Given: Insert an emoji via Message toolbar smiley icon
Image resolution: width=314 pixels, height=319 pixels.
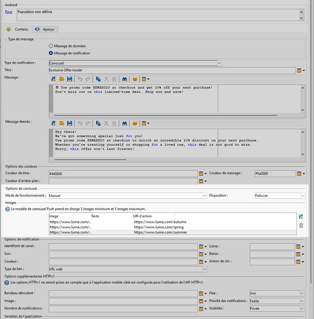Looking at the screenshot, I should click(135, 79).
